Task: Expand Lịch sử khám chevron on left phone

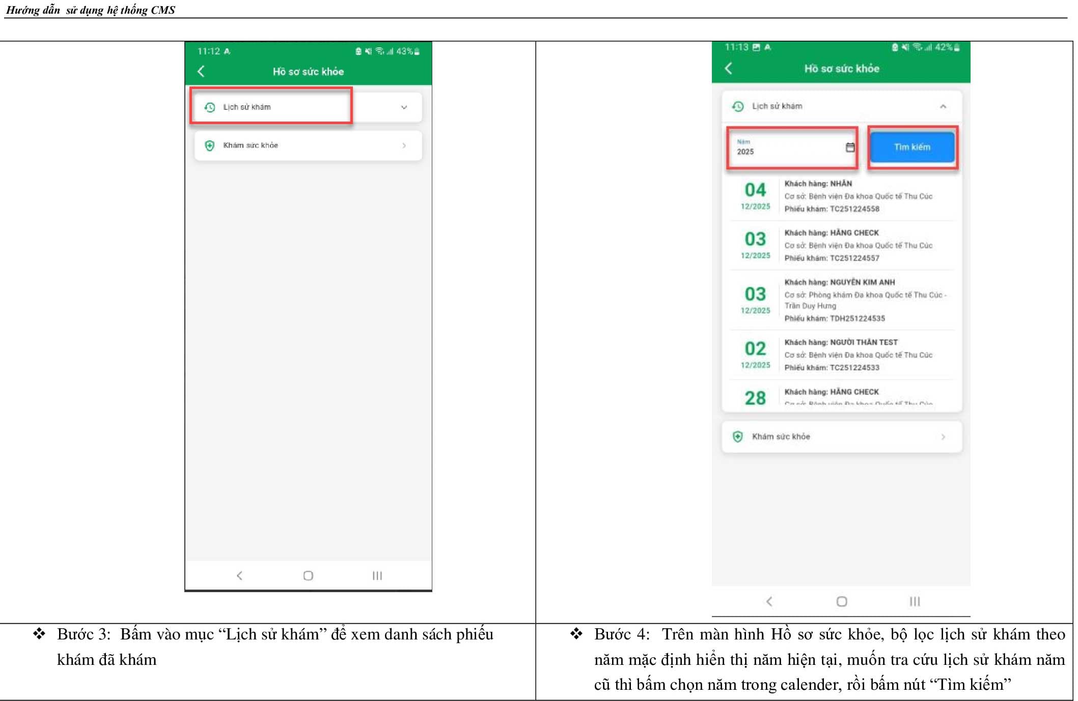Action: tap(404, 107)
